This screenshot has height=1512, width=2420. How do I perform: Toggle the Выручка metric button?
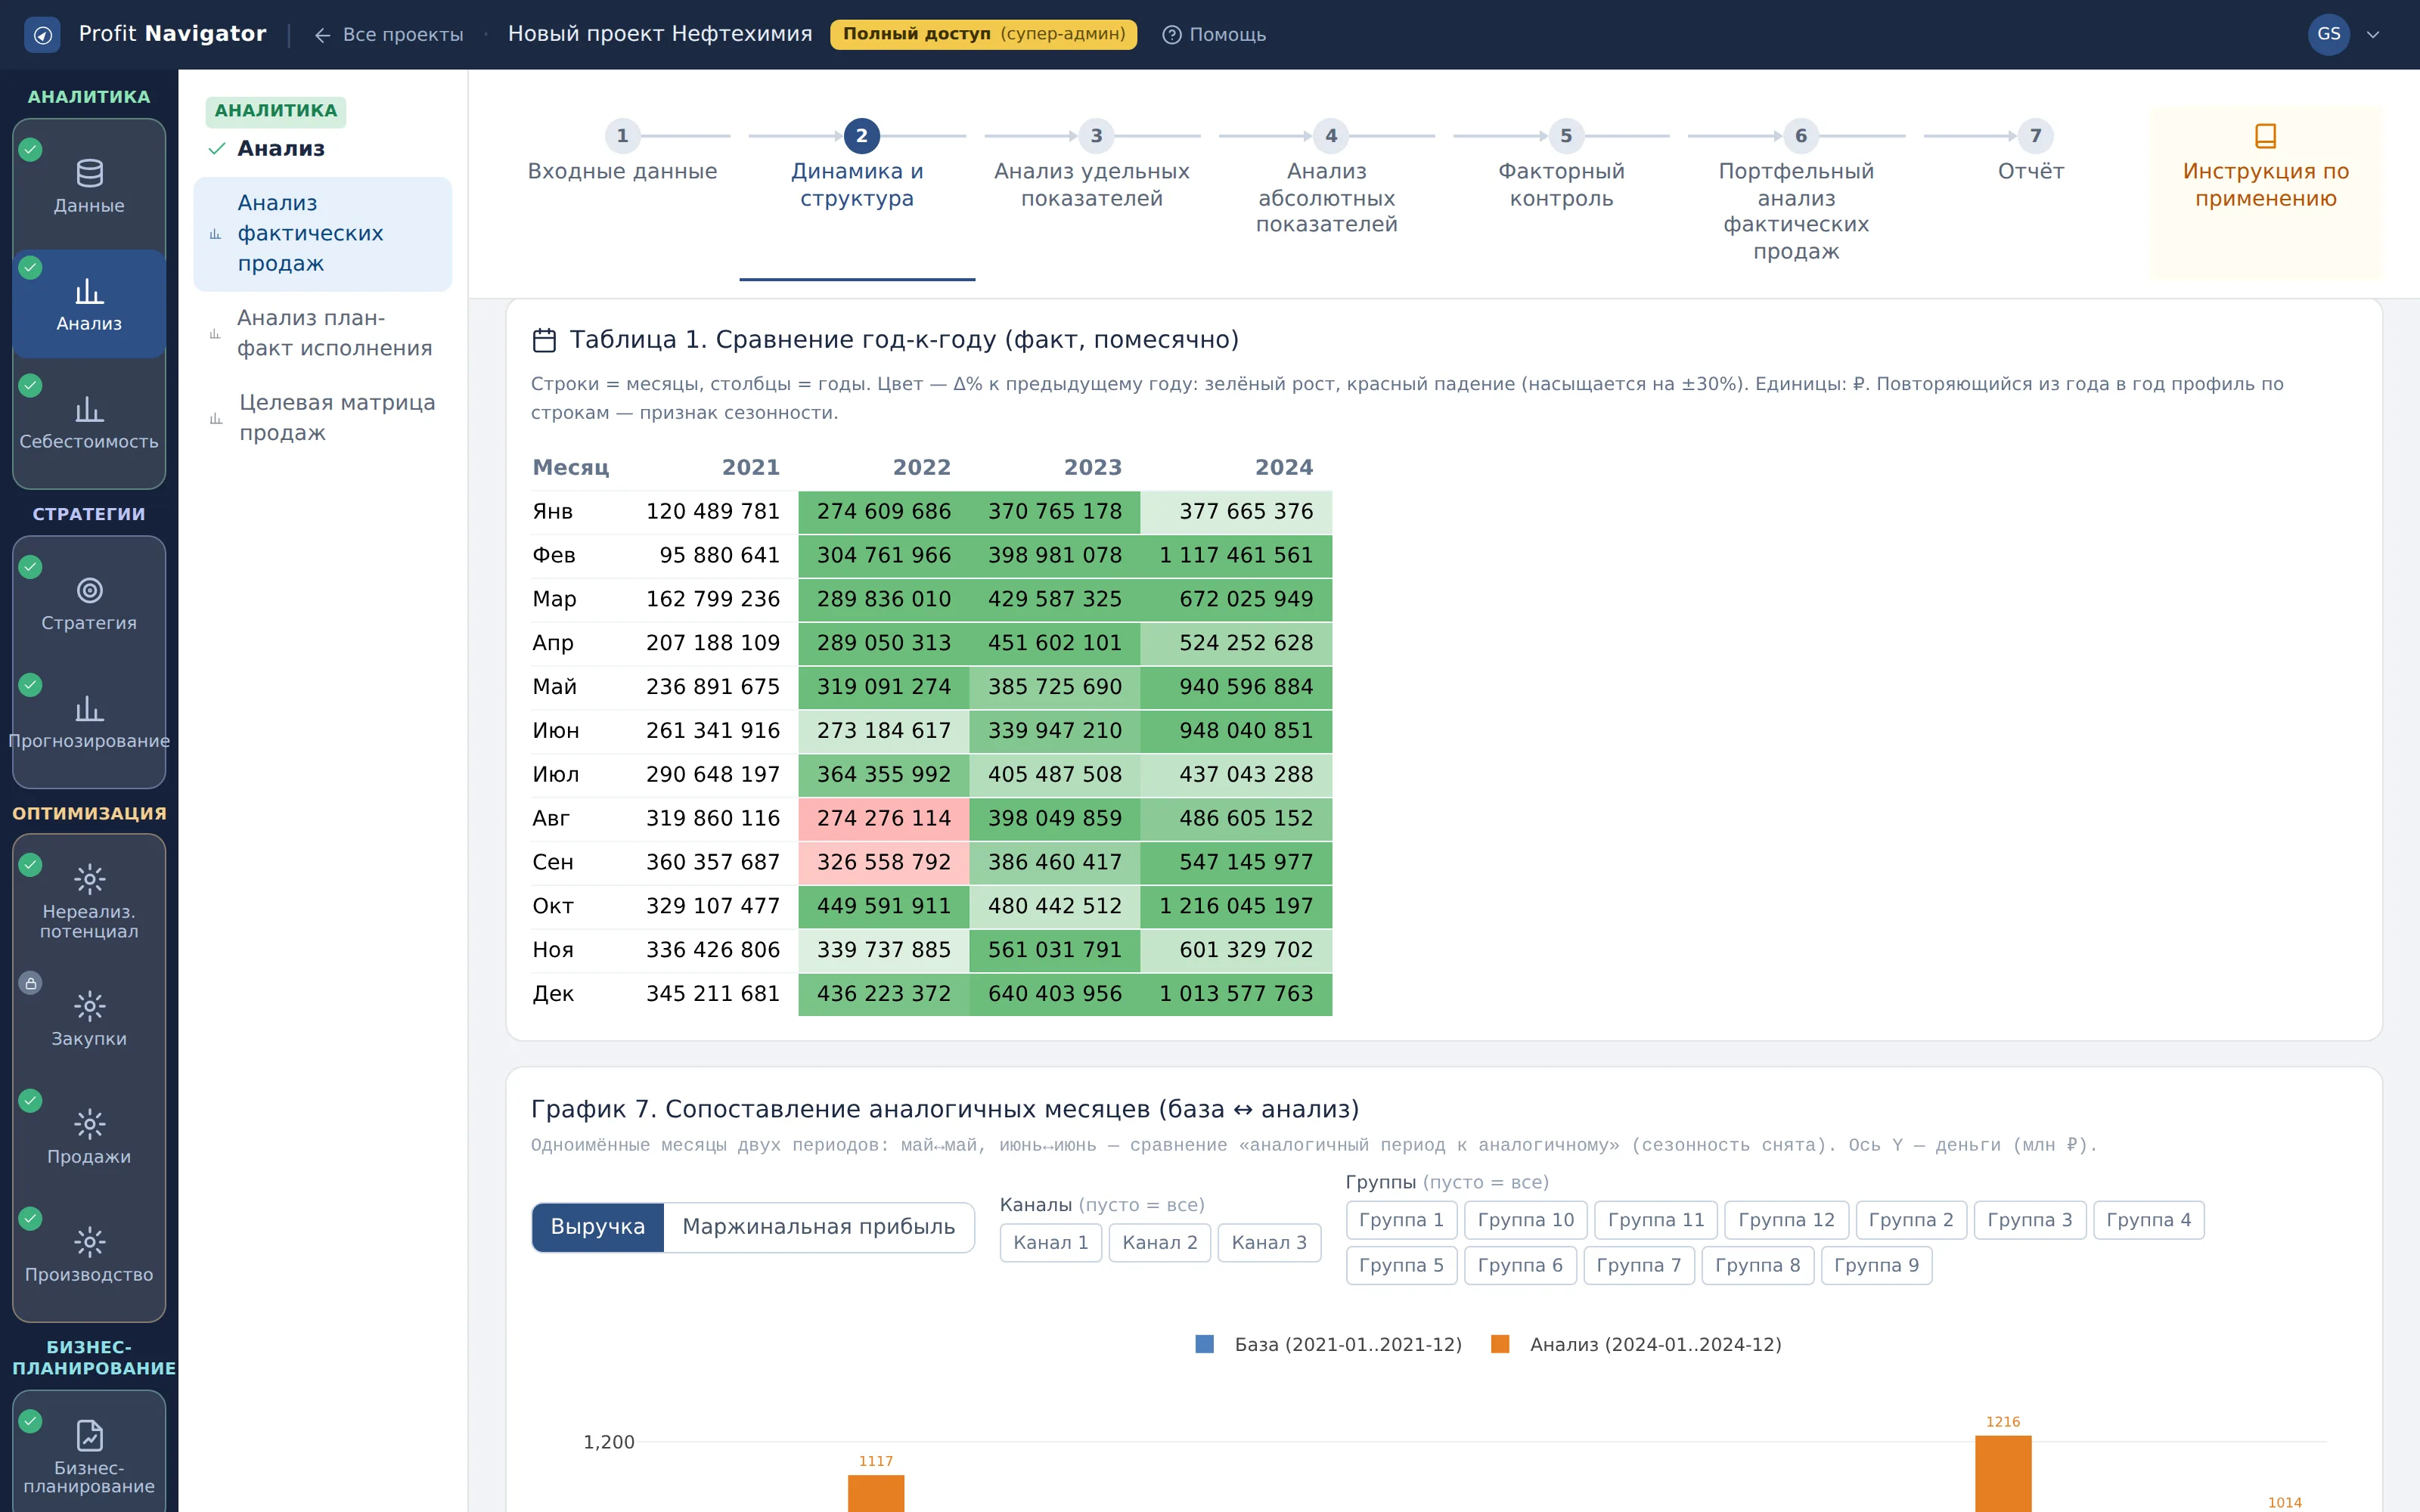tap(598, 1227)
